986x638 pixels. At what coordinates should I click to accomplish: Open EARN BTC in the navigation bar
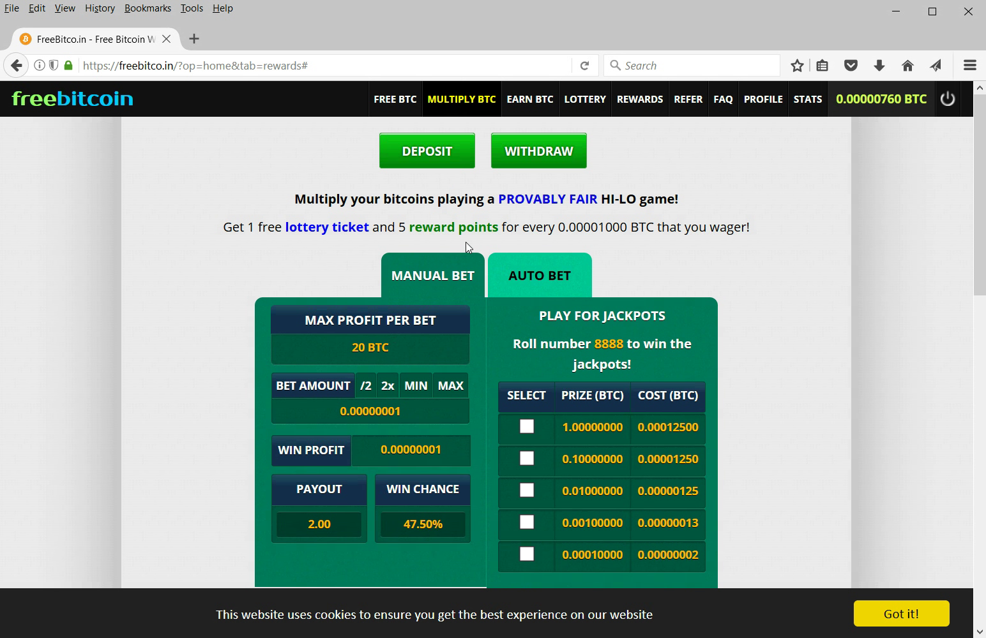[530, 99]
